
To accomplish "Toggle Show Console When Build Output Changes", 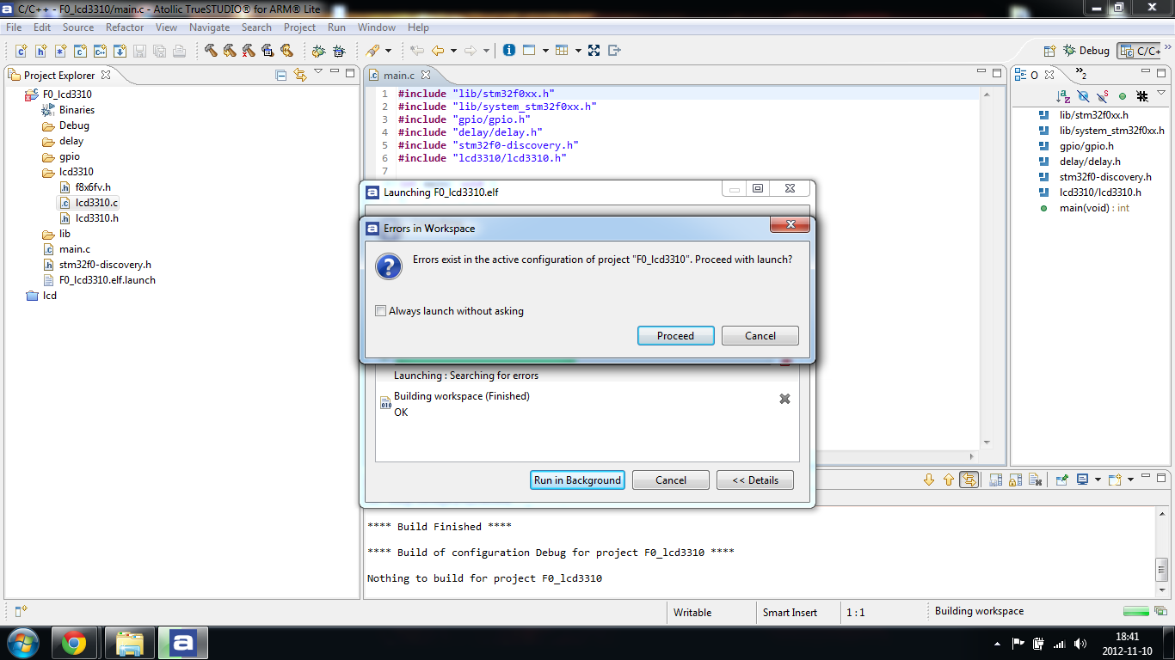I will pyautogui.click(x=969, y=480).
